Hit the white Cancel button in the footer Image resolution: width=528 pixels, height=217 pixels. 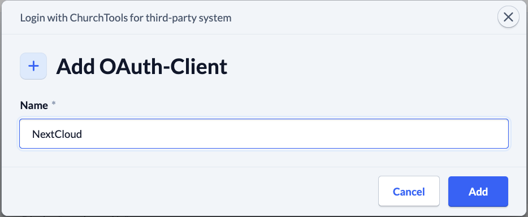coord(409,192)
